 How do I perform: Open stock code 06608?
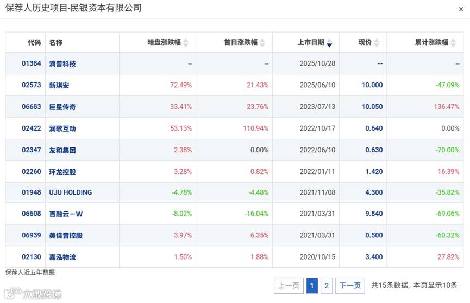[x=32, y=214]
